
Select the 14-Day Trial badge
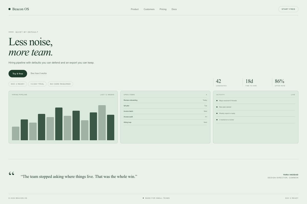tap(37, 84)
